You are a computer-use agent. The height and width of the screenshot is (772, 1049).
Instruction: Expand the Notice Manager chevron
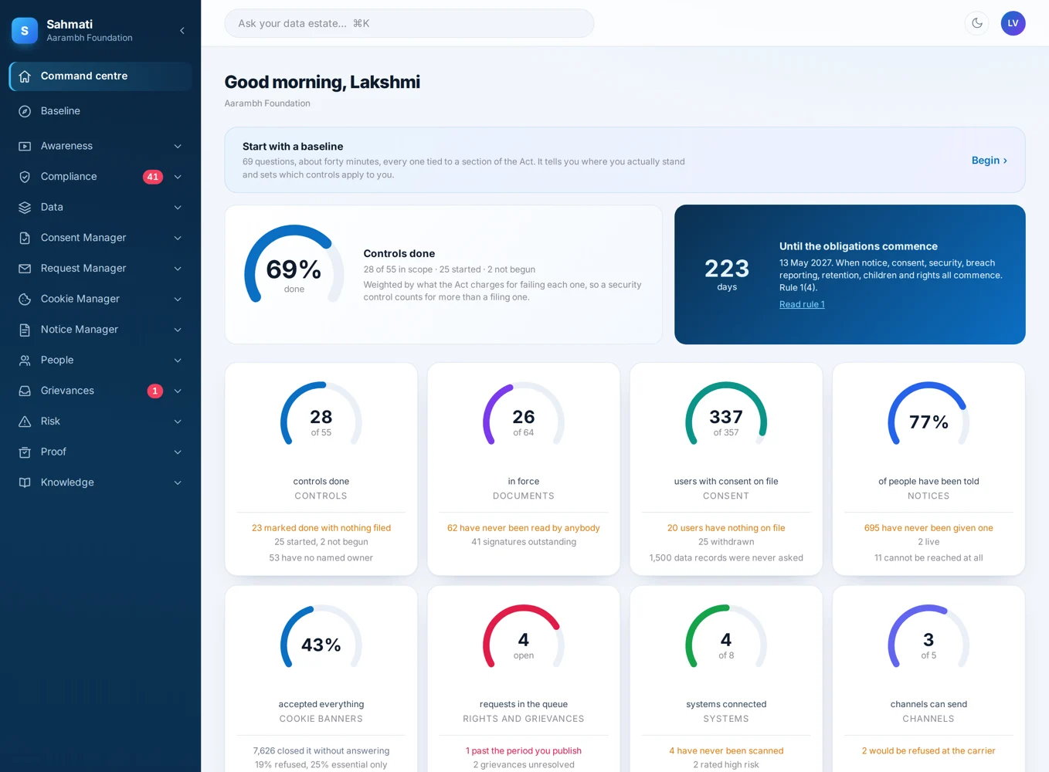point(178,330)
